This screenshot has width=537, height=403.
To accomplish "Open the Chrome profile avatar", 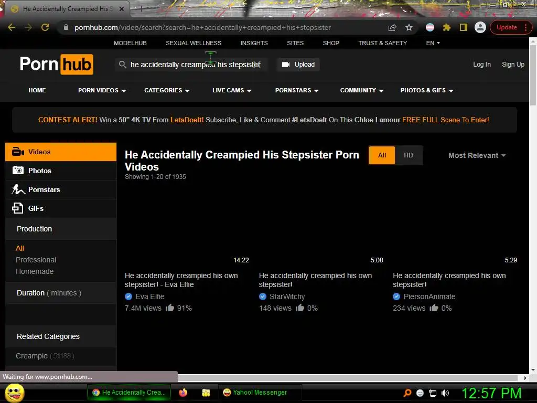I will pyautogui.click(x=480, y=27).
